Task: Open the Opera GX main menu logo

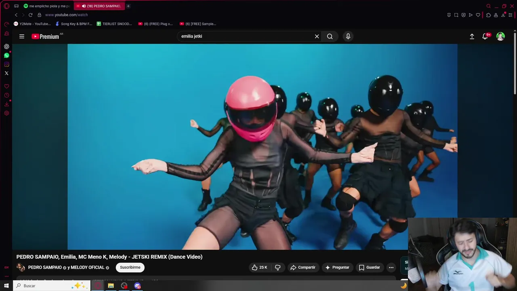Action: click(x=6, y=6)
